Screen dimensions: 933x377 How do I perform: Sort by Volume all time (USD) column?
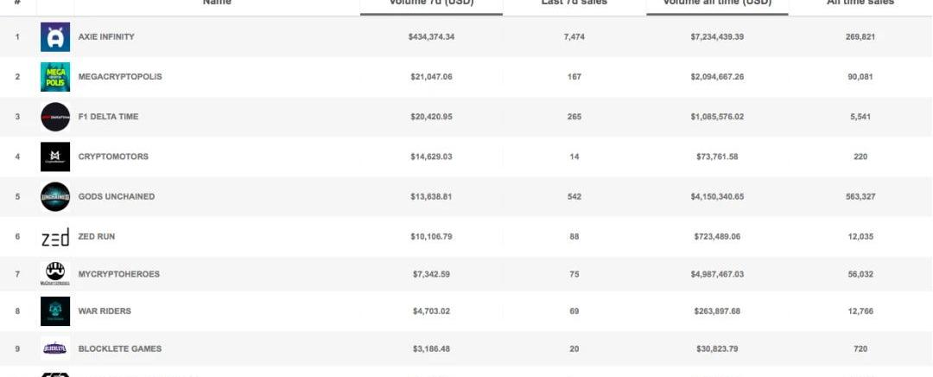click(716, 3)
